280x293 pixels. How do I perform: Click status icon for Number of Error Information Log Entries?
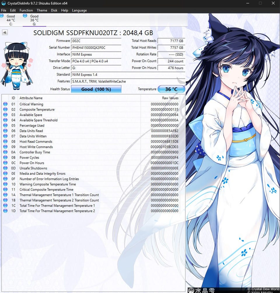point(6,179)
